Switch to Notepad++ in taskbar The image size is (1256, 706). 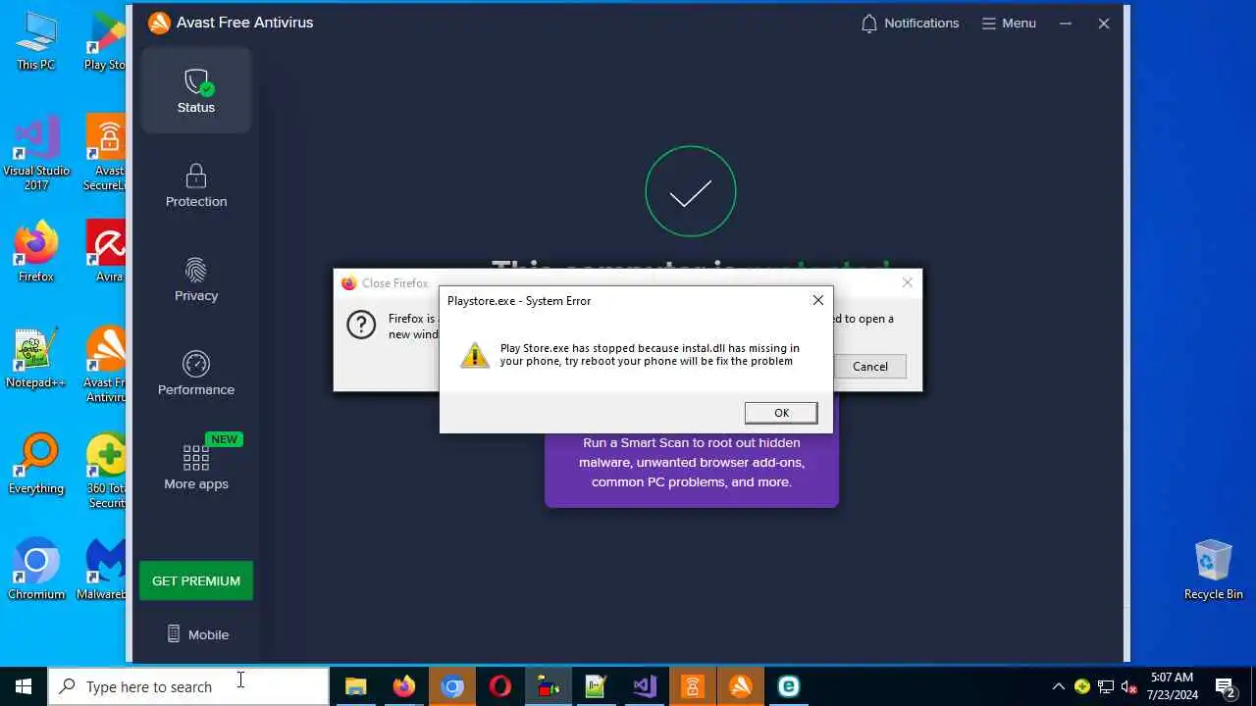pos(596,686)
